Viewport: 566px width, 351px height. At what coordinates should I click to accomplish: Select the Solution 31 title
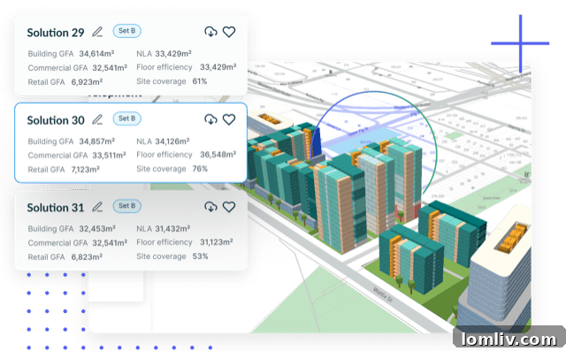pos(56,208)
